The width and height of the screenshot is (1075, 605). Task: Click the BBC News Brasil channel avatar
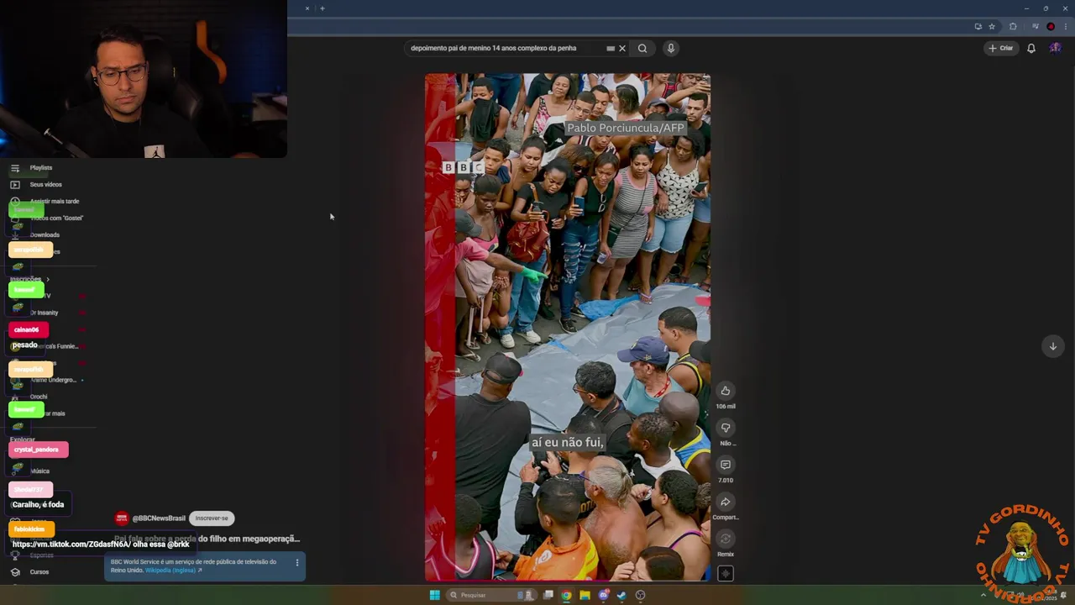click(x=122, y=518)
